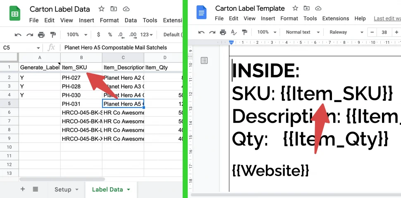Star the Carton Label Template document

[295, 8]
